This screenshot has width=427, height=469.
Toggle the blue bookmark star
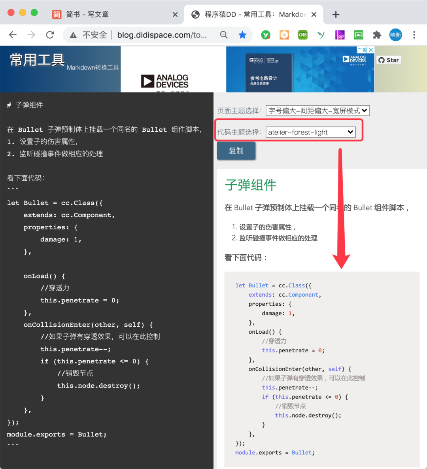click(x=242, y=35)
